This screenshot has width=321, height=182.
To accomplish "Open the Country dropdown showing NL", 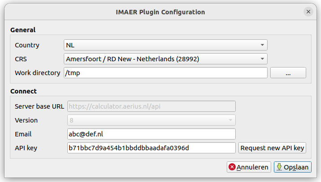I will [x=166, y=45].
